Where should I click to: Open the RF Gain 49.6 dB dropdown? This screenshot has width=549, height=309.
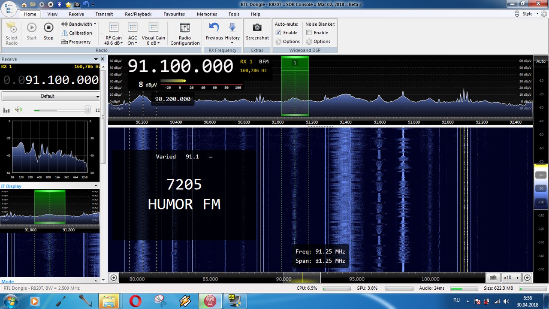point(114,34)
